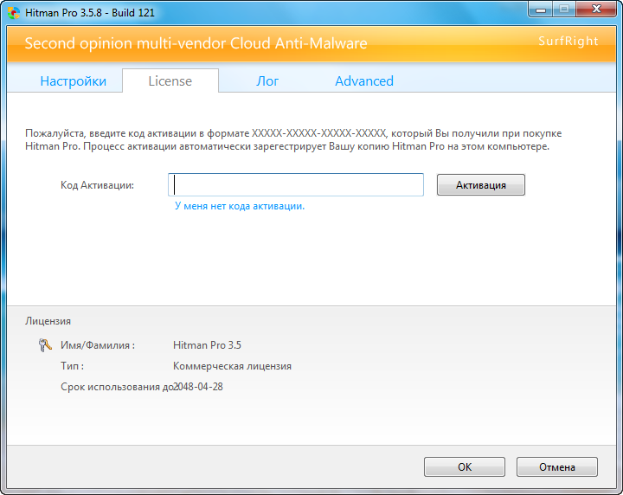Viewport: 623px width, 495px height.
Task: Click the 'Hitman Pro 3.5' name value
Action: tap(207, 345)
